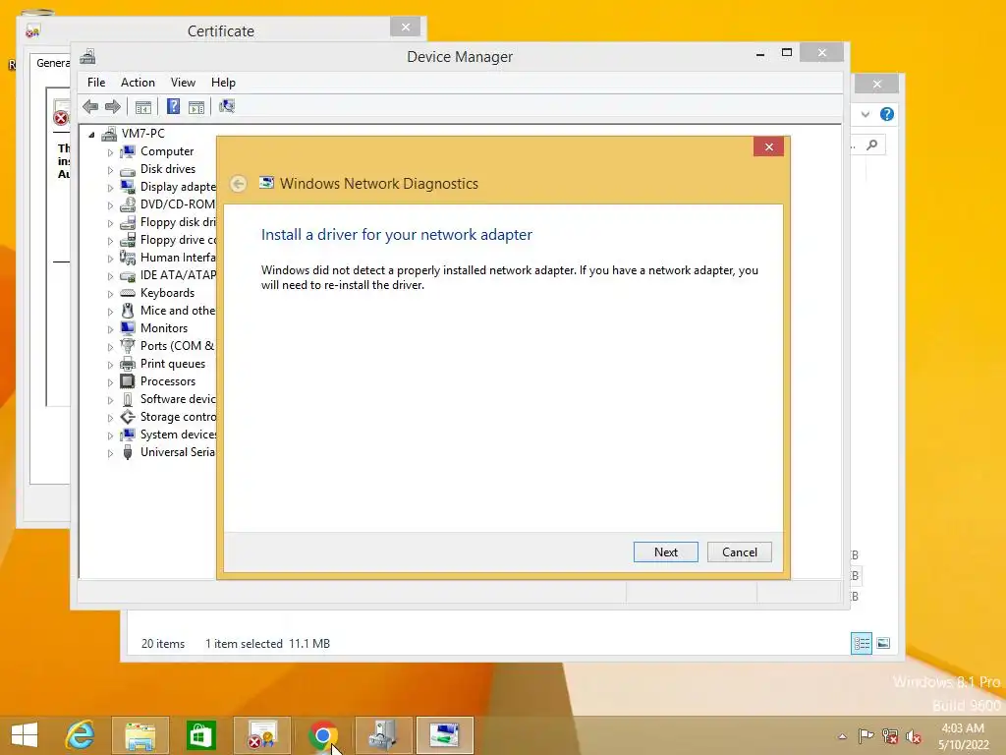This screenshot has height=755, width=1006.
Task: Click the blue Help toolbar icon
Action: pos(173,106)
